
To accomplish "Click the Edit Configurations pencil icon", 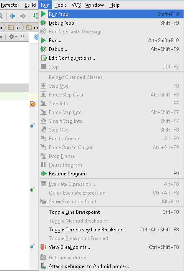I will [44, 58].
